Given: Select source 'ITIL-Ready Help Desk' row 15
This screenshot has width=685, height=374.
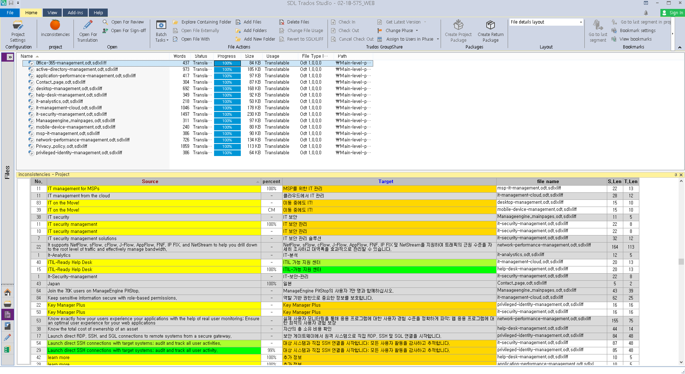Looking at the screenshot, I should [x=154, y=270].
